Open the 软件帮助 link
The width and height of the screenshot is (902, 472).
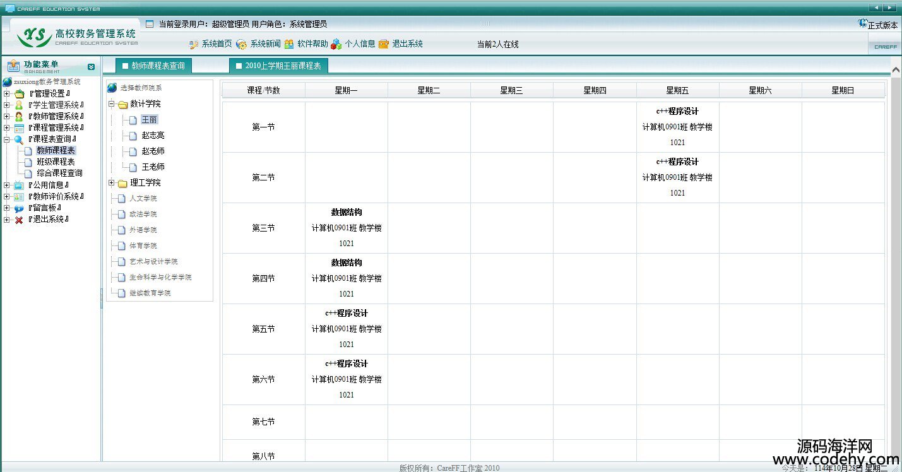(x=312, y=44)
